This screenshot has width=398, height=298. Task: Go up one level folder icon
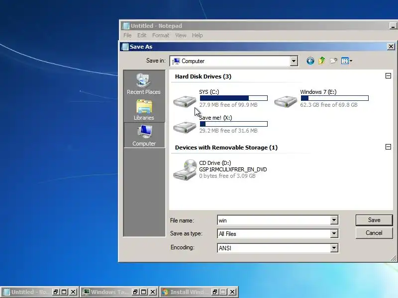pyautogui.click(x=322, y=61)
